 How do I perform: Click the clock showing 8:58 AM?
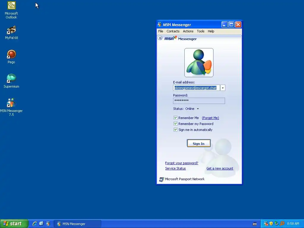point(293,224)
